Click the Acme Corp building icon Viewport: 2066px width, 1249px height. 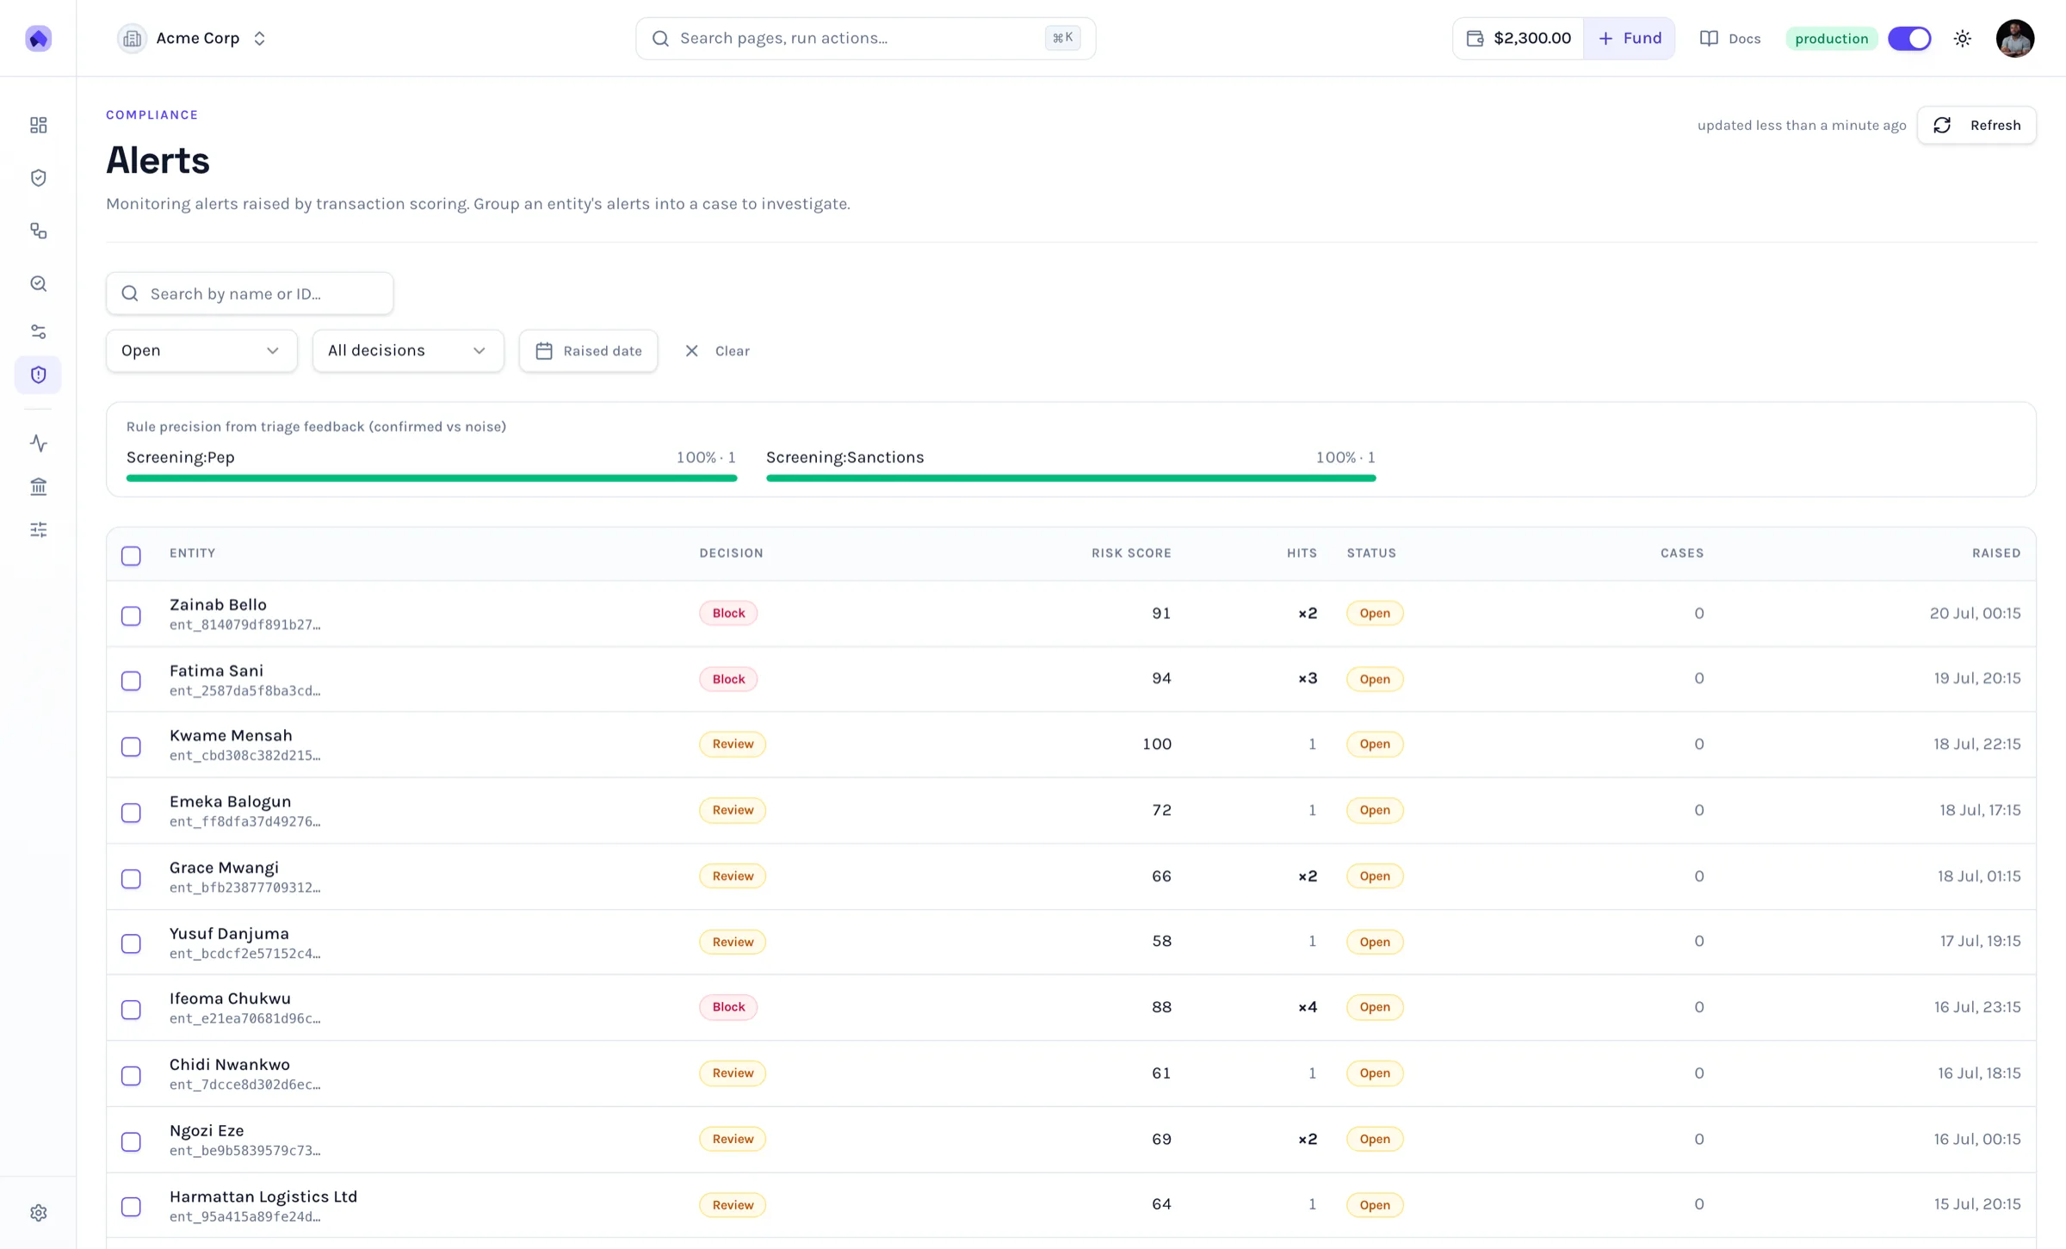coord(132,38)
